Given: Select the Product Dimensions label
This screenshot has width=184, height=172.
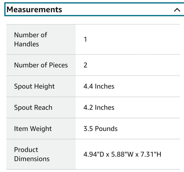Looking at the screenshot, I should click(x=32, y=154).
